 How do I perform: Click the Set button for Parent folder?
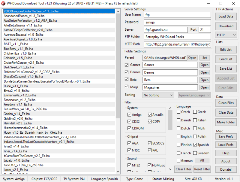[205, 58]
